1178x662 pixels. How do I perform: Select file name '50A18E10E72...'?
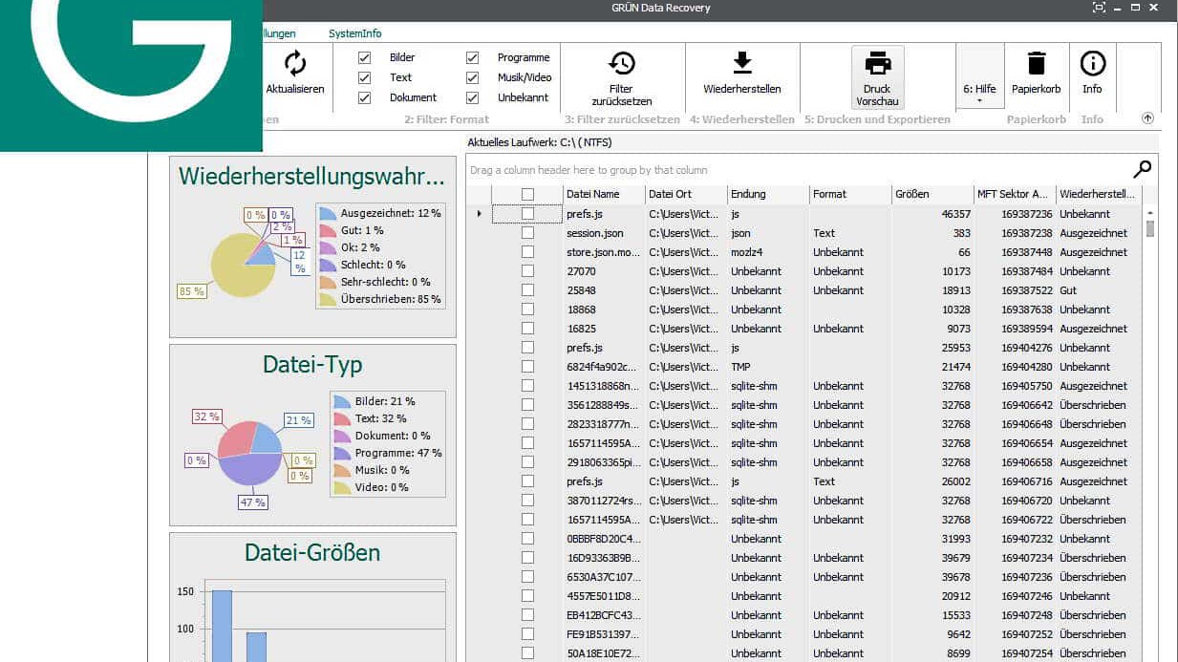pos(604,653)
